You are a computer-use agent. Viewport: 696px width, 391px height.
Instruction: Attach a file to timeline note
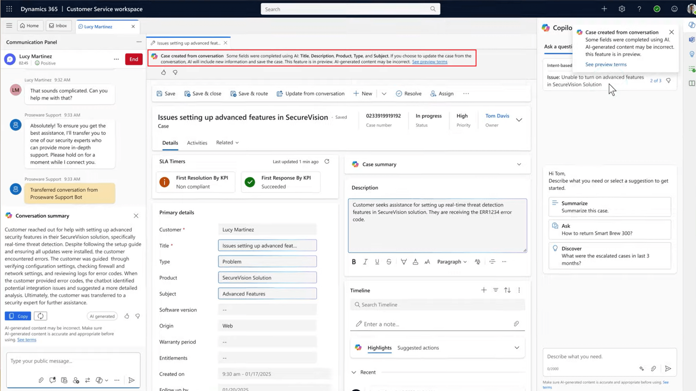(516, 324)
